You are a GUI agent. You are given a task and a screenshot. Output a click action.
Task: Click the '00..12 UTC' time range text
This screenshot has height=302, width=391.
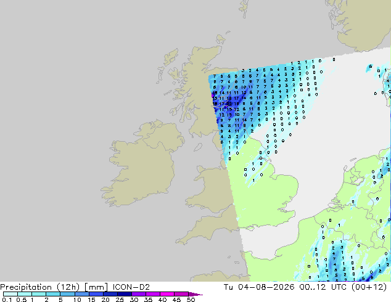coord(323,287)
